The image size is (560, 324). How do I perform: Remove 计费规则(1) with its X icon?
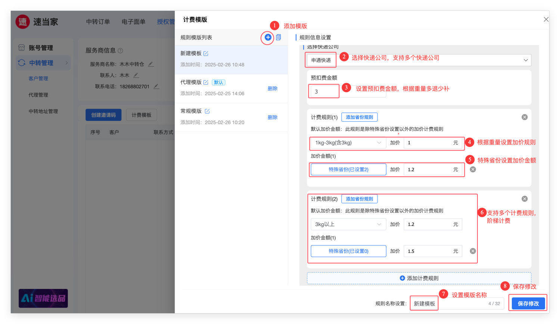525,117
